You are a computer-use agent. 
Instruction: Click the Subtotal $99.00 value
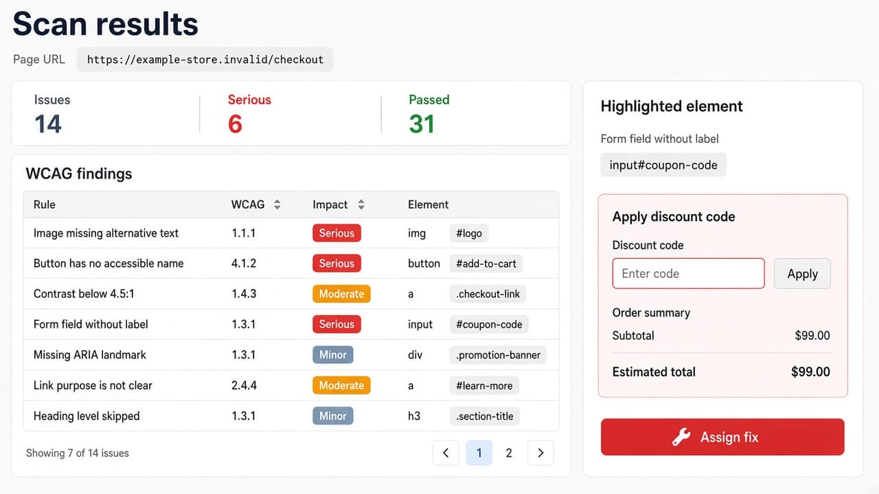(x=812, y=336)
